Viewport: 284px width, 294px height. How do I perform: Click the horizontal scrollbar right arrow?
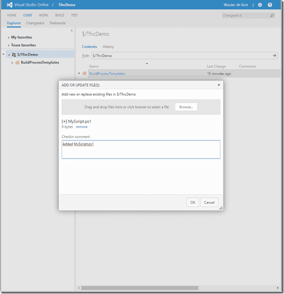278,288
